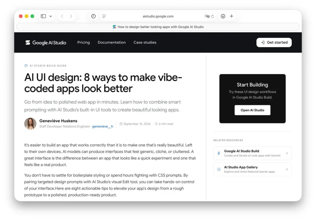Open the Documentation menu item

point(112,42)
